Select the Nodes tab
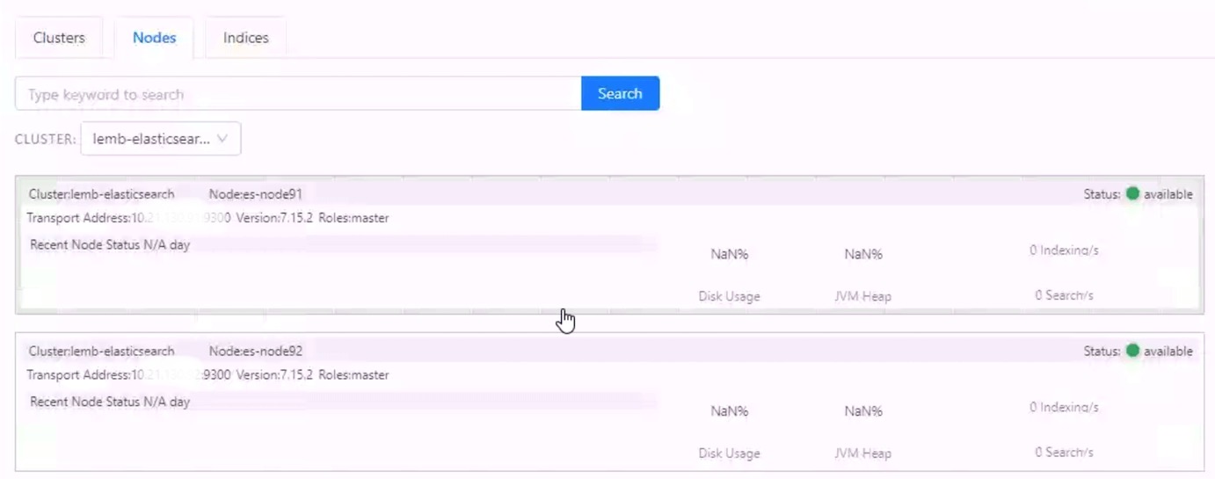This screenshot has height=479, width=1215. [x=154, y=38]
